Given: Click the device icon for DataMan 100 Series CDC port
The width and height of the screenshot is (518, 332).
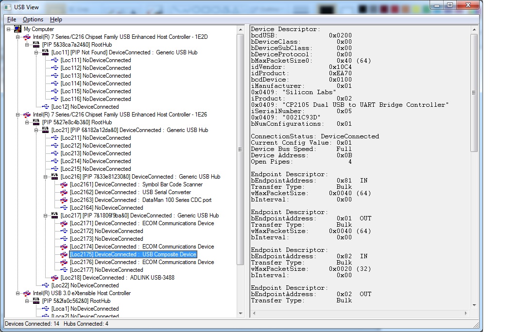Looking at the screenshot, I should pyautogui.click(x=65, y=200).
